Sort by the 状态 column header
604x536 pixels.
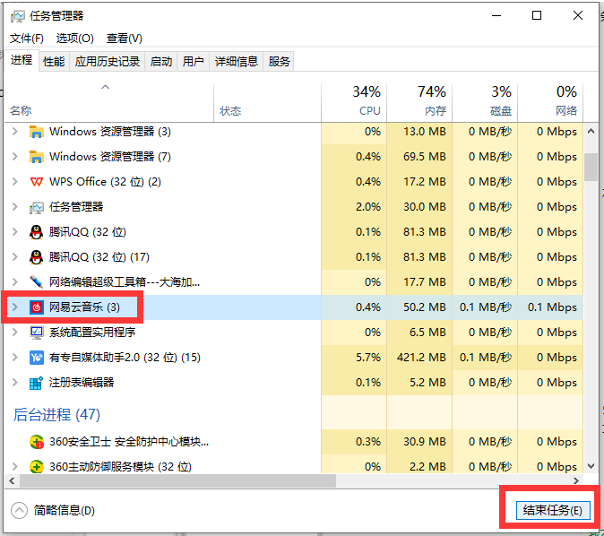pos(267,102)
